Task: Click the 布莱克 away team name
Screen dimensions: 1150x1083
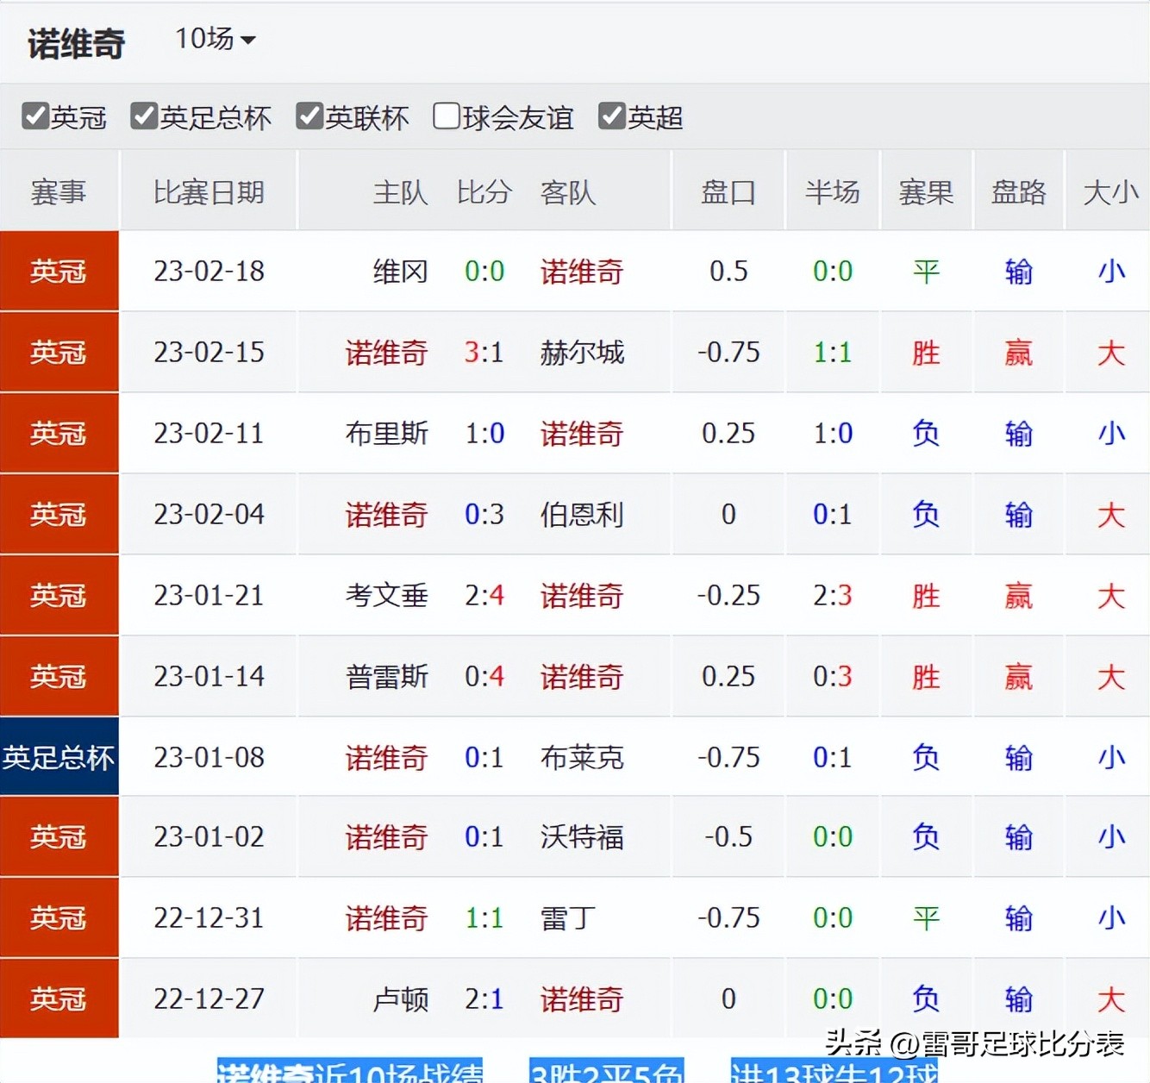Action: 580,758
